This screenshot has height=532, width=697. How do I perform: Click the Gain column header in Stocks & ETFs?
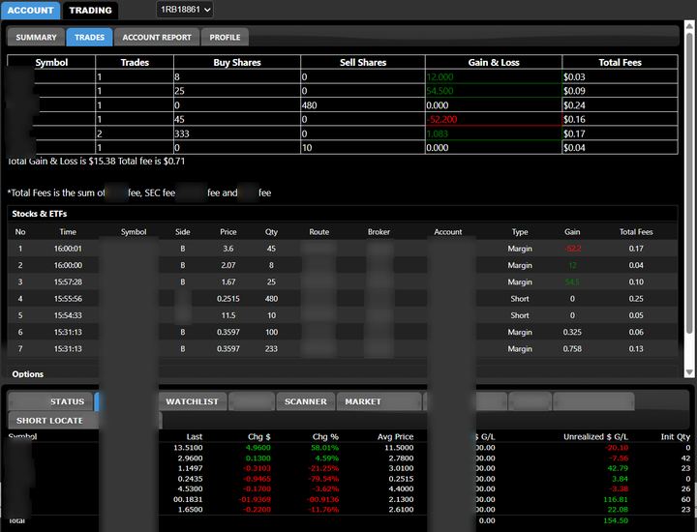click(572, 232)
